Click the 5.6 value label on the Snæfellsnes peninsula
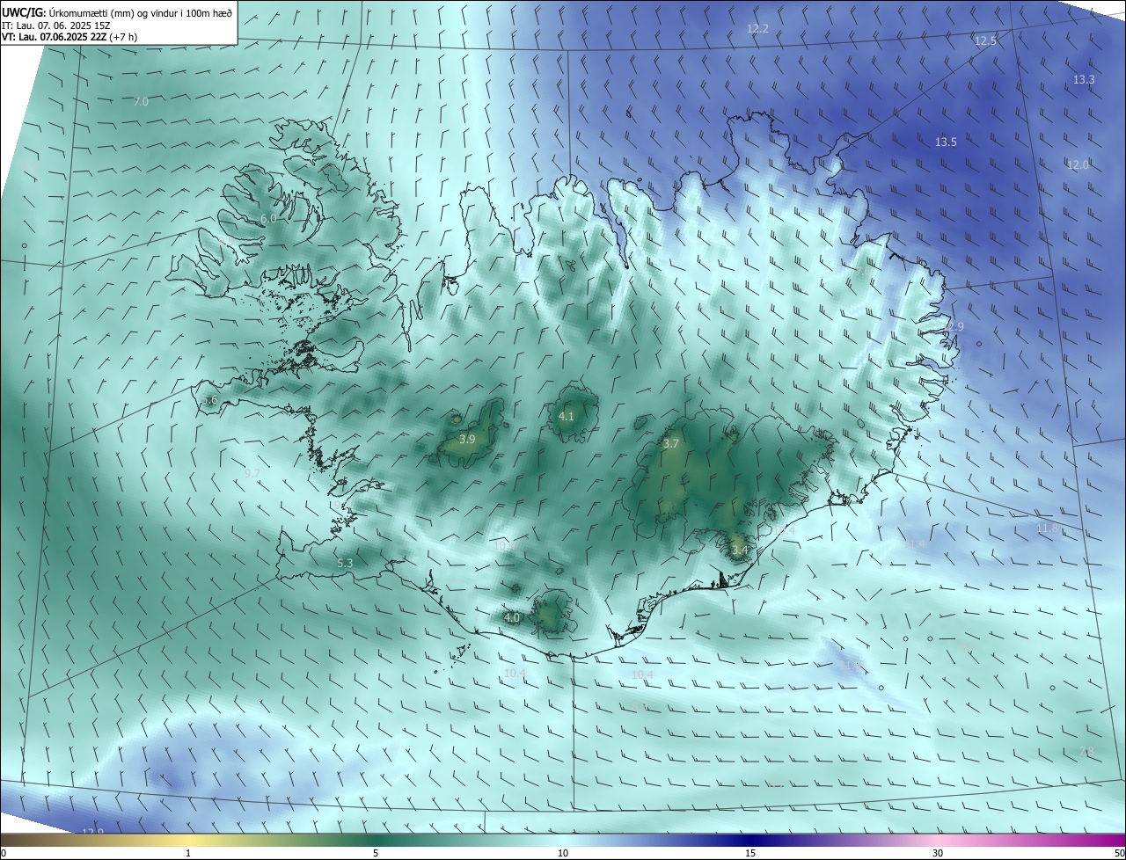 [209, 401]
